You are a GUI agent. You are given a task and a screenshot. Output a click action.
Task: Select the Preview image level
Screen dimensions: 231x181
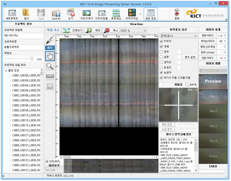213,81
